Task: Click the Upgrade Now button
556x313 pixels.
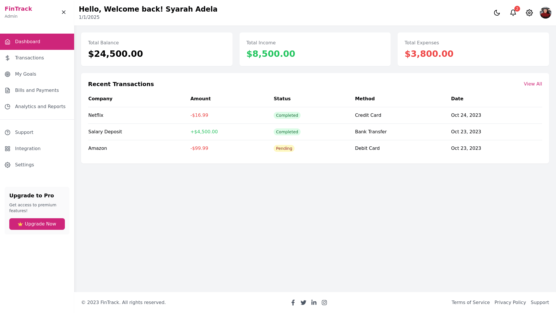Action: pyautogui.click(x=37, y=224)
